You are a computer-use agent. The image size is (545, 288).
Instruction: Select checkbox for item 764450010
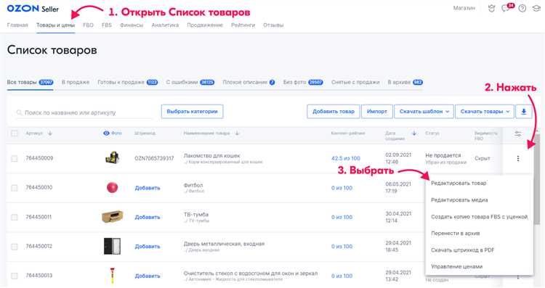tap(15, 188)
